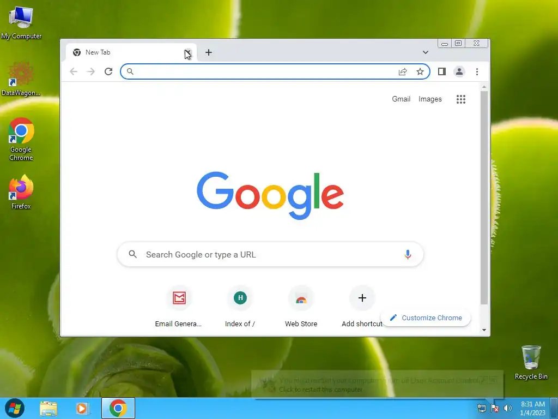This screenshot has height=419, width=558.
Task: Expand the tab search chevron
Action: (x=425, y=52)
